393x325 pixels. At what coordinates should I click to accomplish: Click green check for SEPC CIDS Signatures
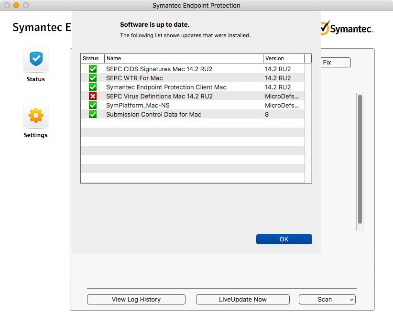(x=93, y=69)
